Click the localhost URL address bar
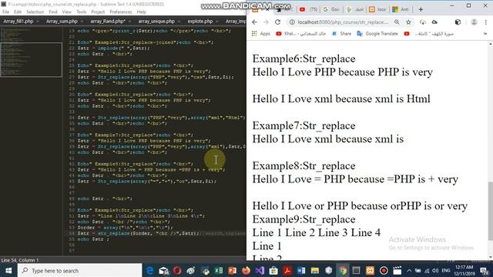 coord(343,22)
